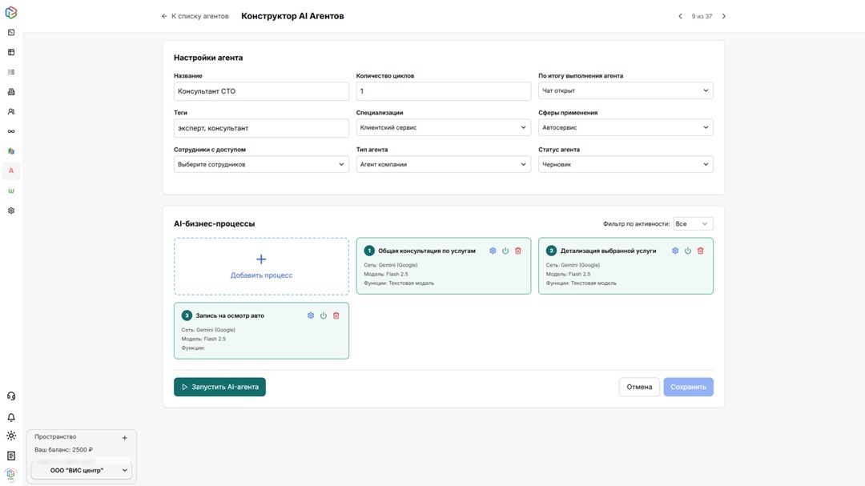This screenshot has height=486, width=865.
Task: Open the 'Статус агента' dropdown
Action: 626,164
